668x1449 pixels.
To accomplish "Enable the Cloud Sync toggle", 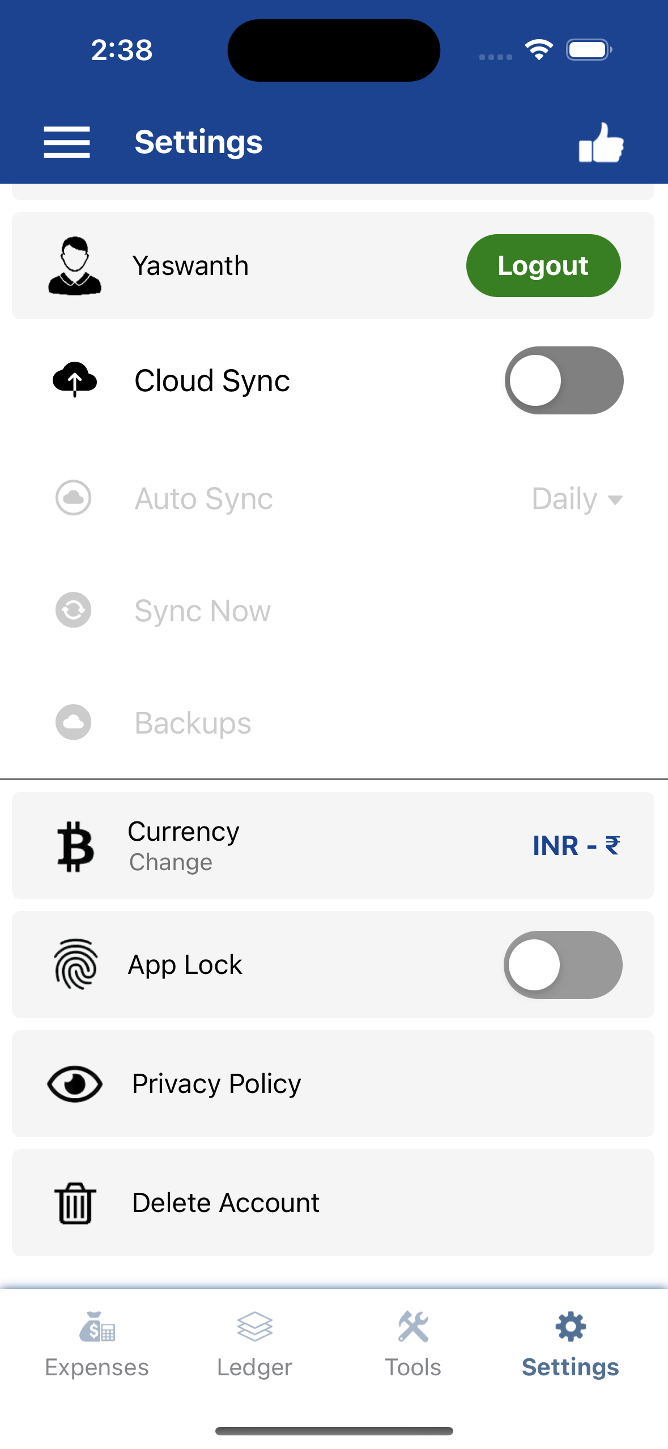I will (x=564, y=380).
